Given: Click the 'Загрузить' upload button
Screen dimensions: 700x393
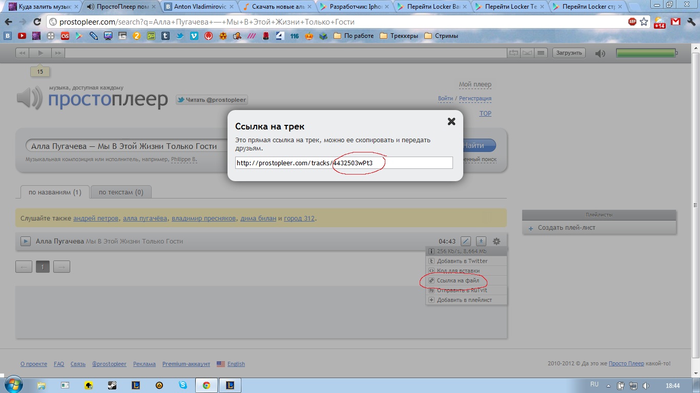Looking at the screenshot, I should [x=569, y=53].
